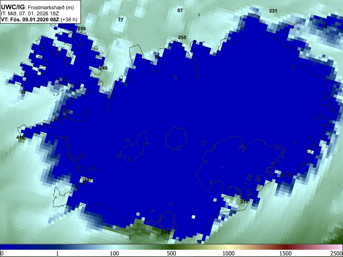Screen dimensions: 343x257
Task: Click the colorbar label 2500
Action: pyautogui.click(x=337, y=253)
